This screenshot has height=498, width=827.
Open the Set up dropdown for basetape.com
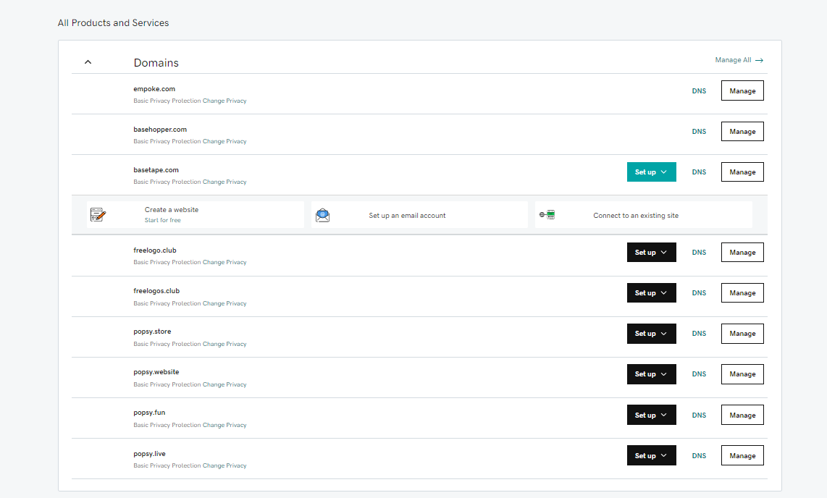click(x=651, y=172)
